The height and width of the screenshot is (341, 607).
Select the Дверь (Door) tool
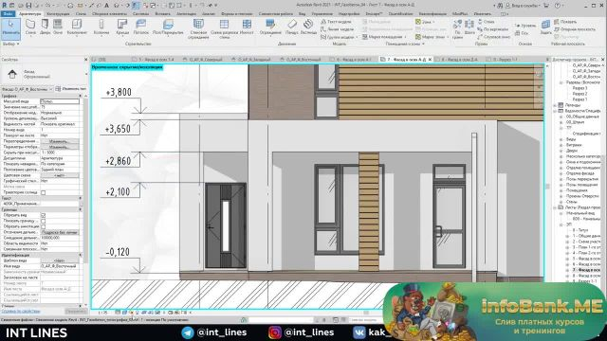45,27
